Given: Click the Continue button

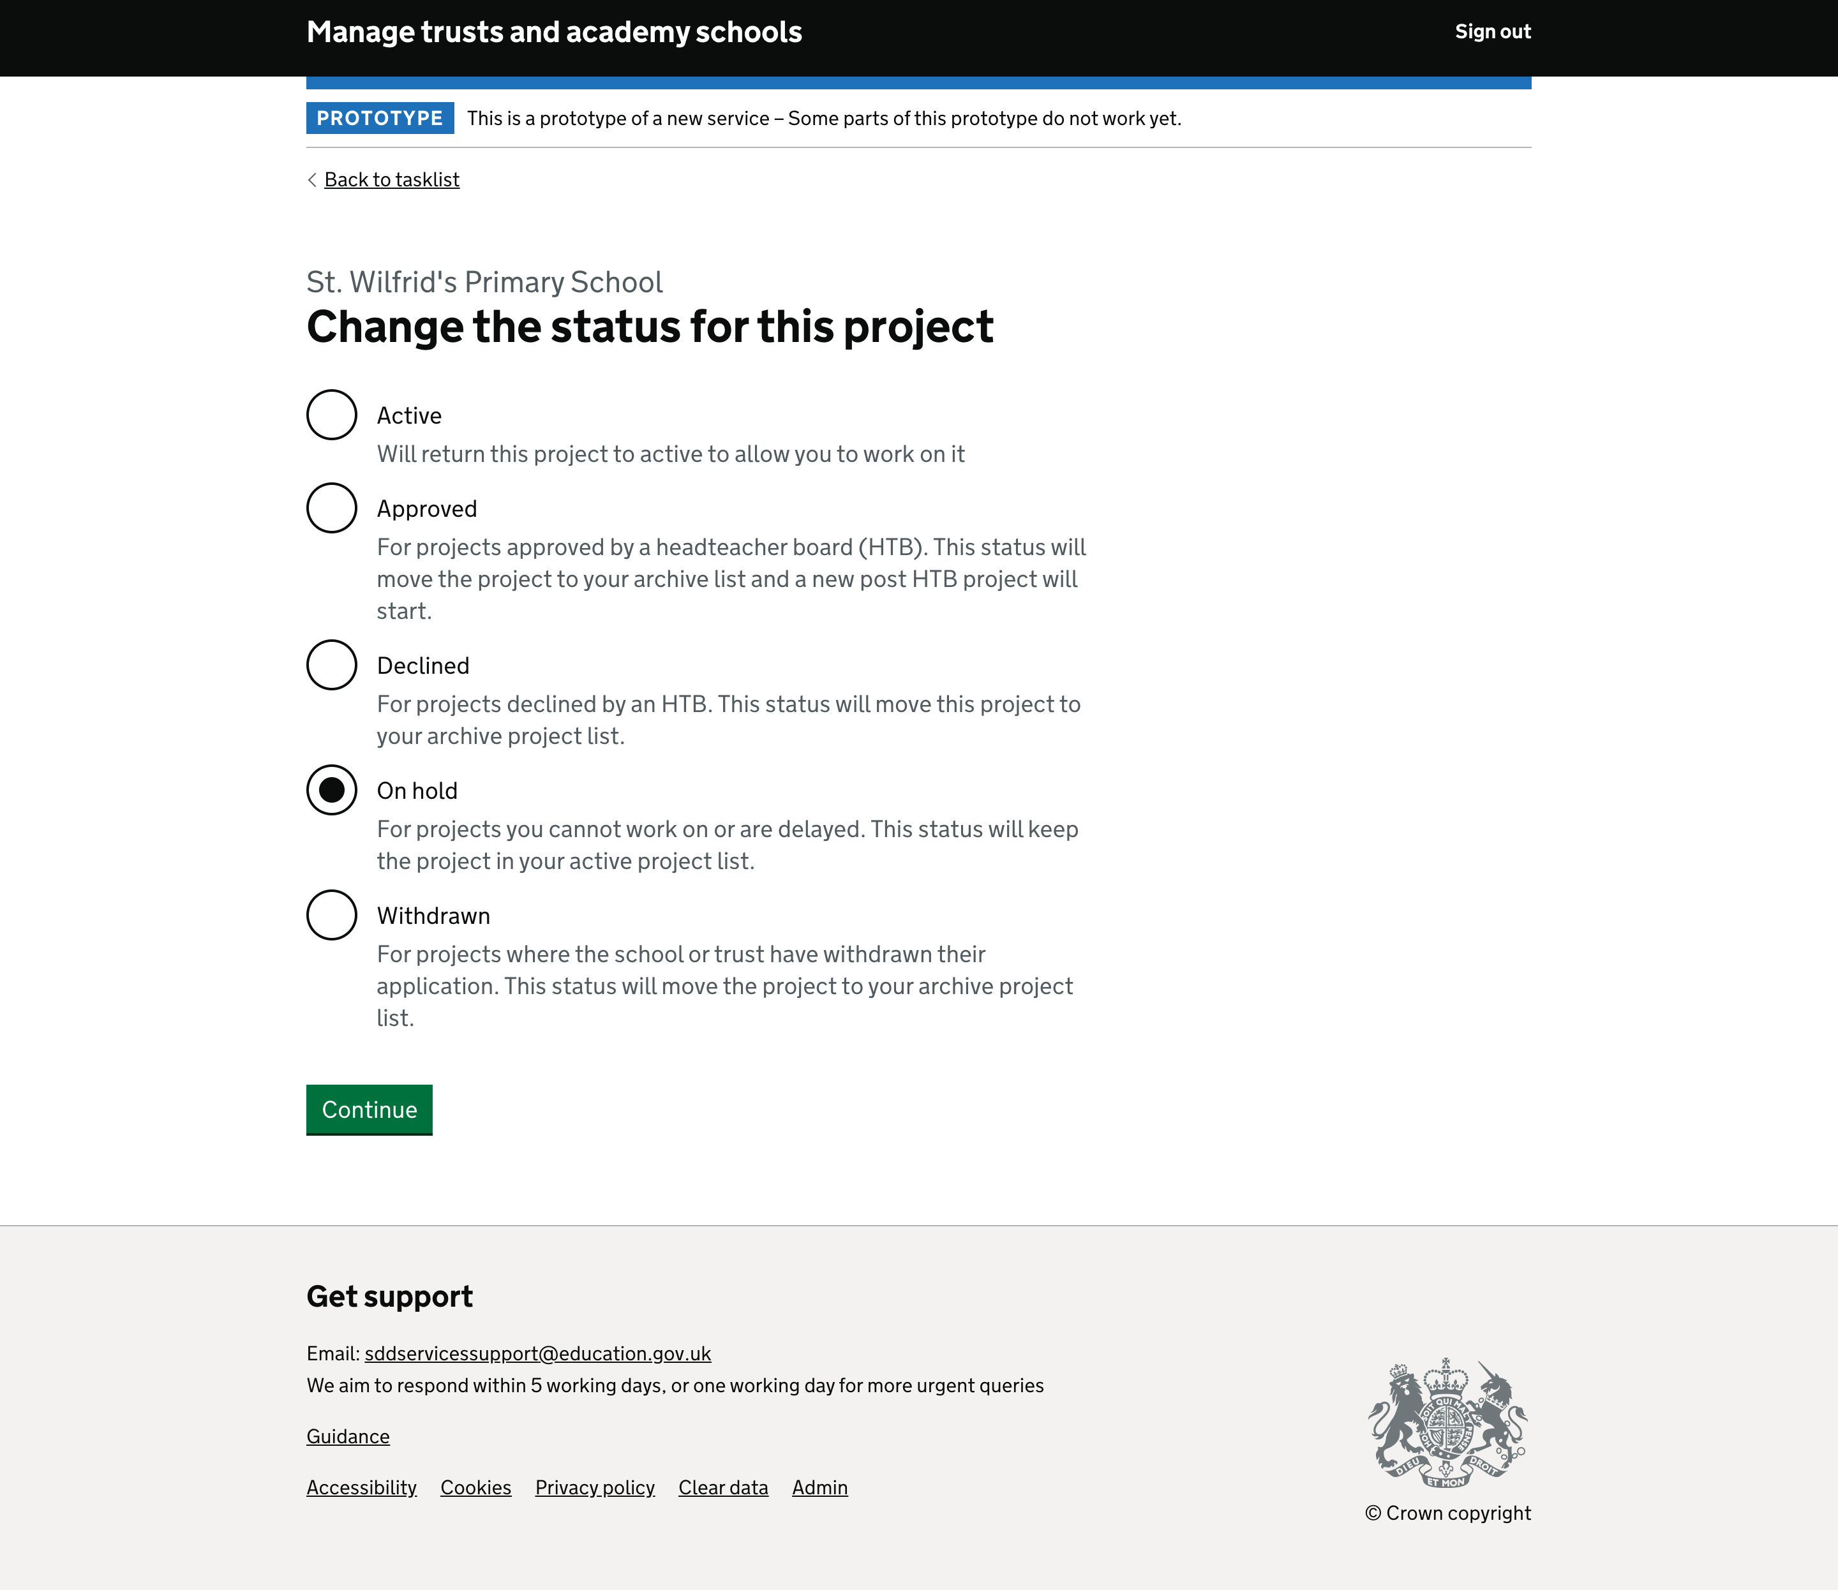Looking at the screenshot, I should (x=369, y=1109).
